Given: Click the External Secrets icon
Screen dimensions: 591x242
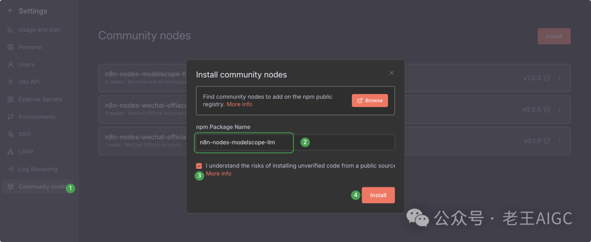Looking at the screenshot, I should [10, 99].
